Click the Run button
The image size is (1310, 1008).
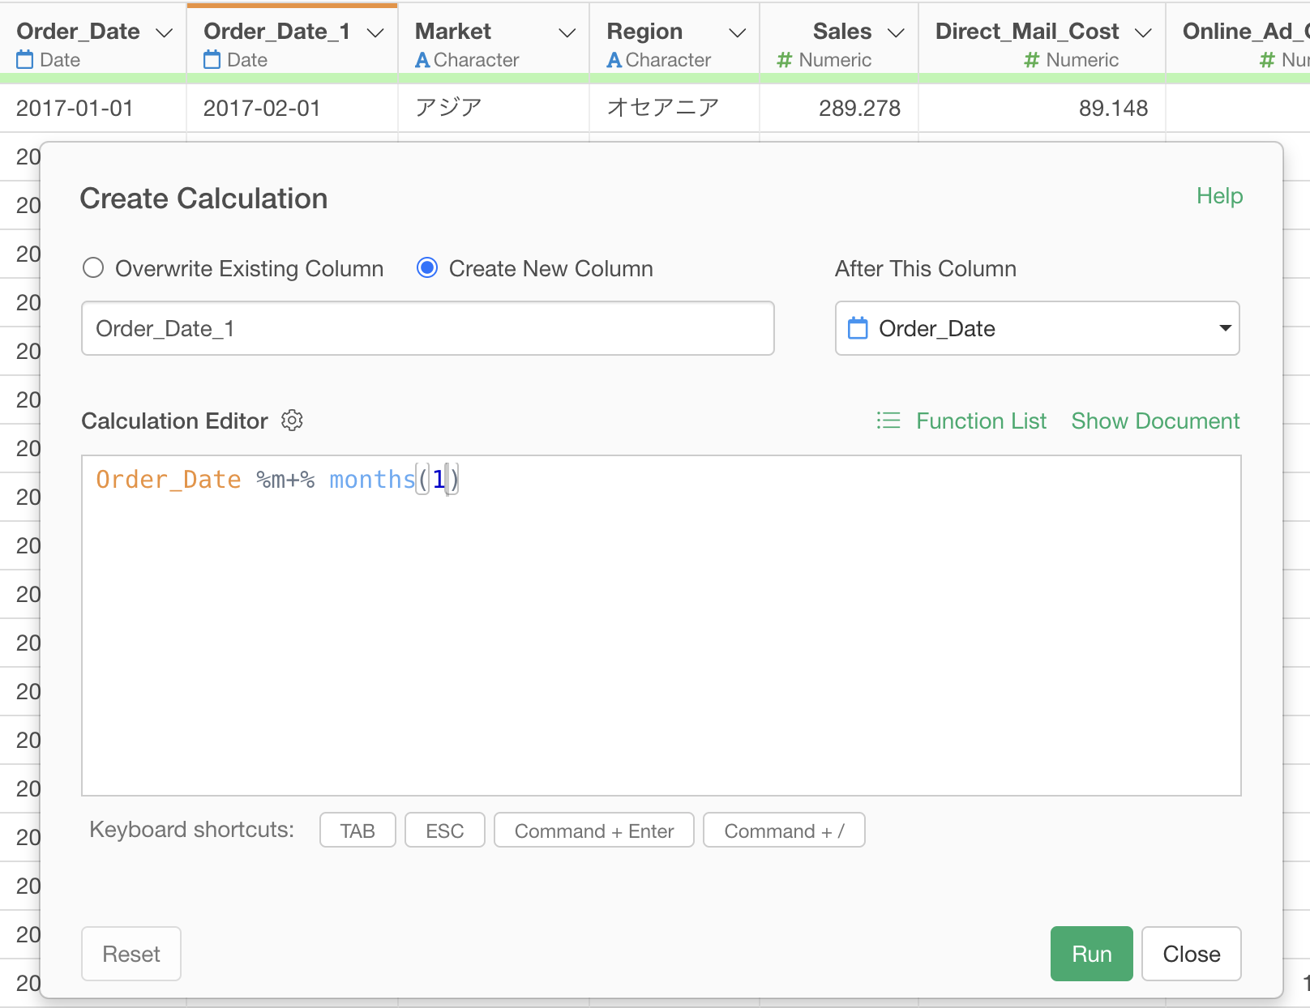pos(1092,954)
